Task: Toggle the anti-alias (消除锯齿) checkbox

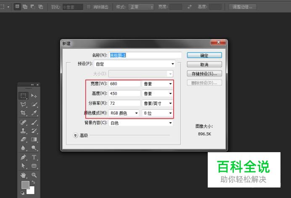Action: (x=89, y=7)
